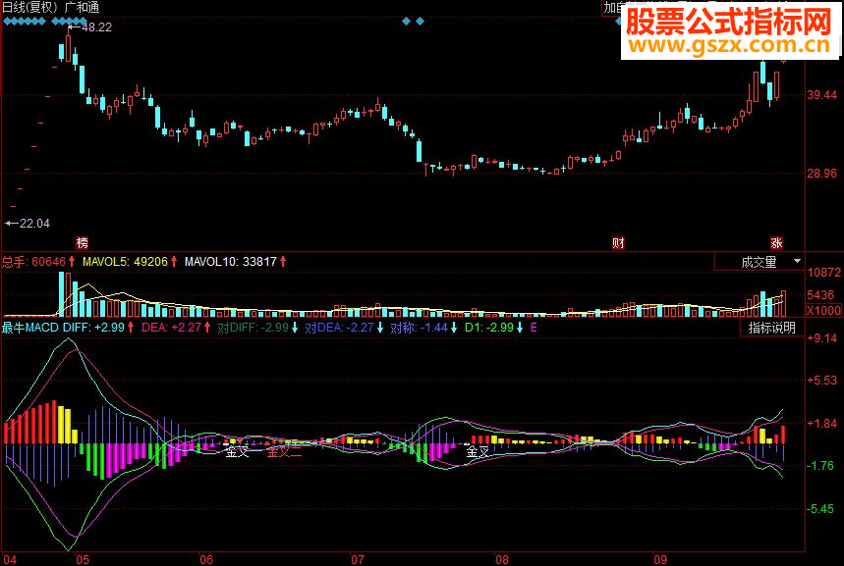Click the dropdown arrow beside 成交量
844x566 pixels.
coord(797,261)
